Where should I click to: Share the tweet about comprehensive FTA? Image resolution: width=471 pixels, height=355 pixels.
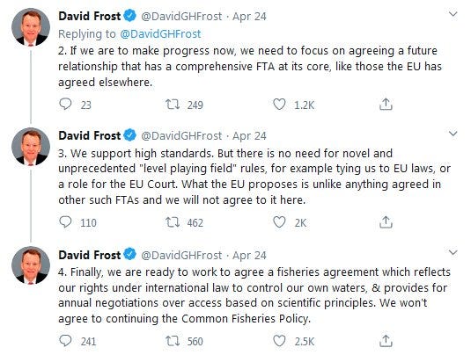(x=386, y=104)
